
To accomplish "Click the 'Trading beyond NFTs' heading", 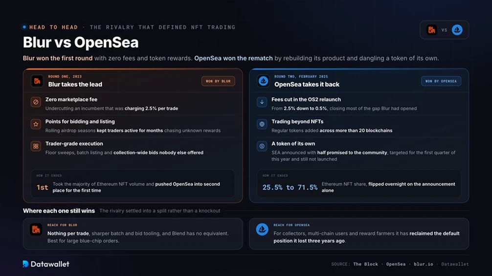I will pos(297,121).
